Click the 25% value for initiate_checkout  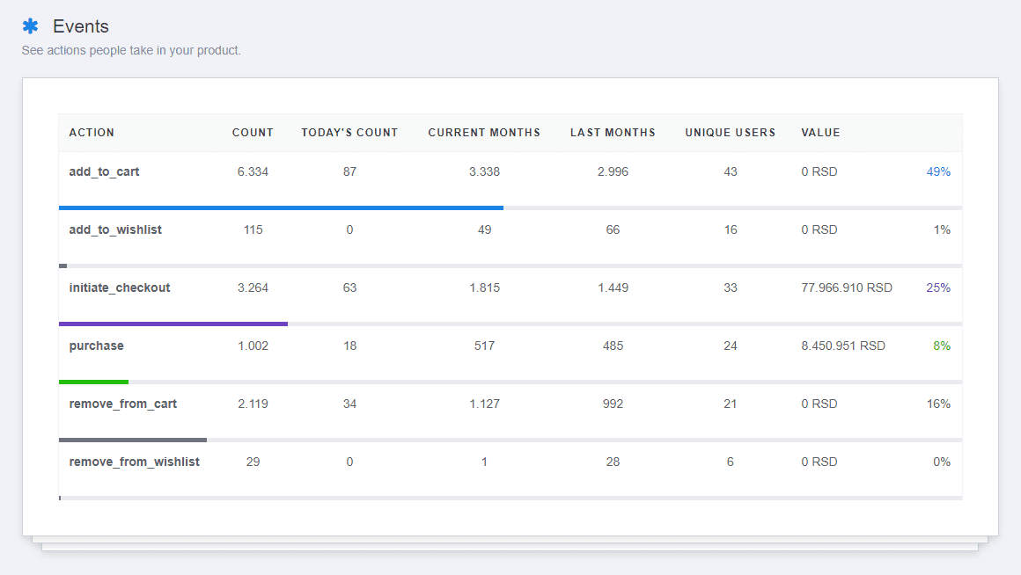[x=938, y=287]
